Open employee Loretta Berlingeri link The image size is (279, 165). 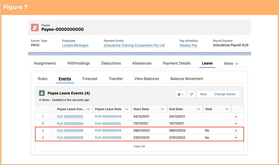[x=75, y=45]
